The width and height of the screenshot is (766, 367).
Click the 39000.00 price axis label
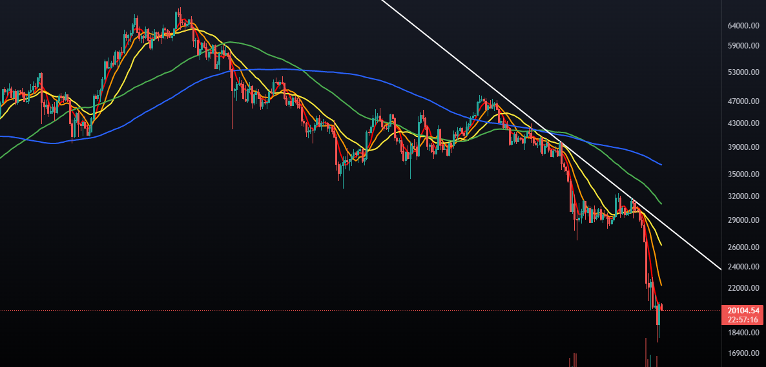click(x=742, y=147)
